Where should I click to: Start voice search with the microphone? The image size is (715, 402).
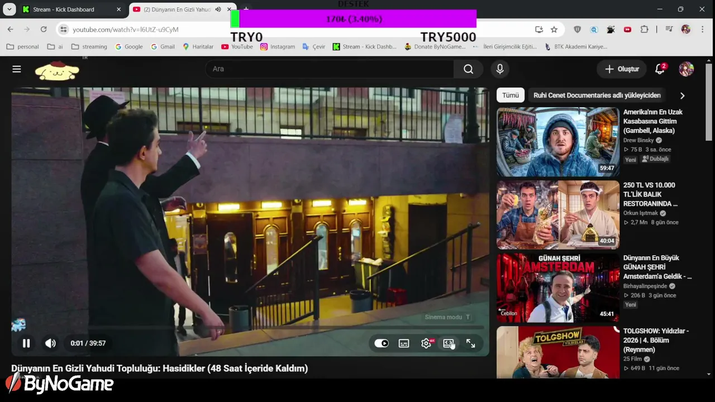coord(500,69)
